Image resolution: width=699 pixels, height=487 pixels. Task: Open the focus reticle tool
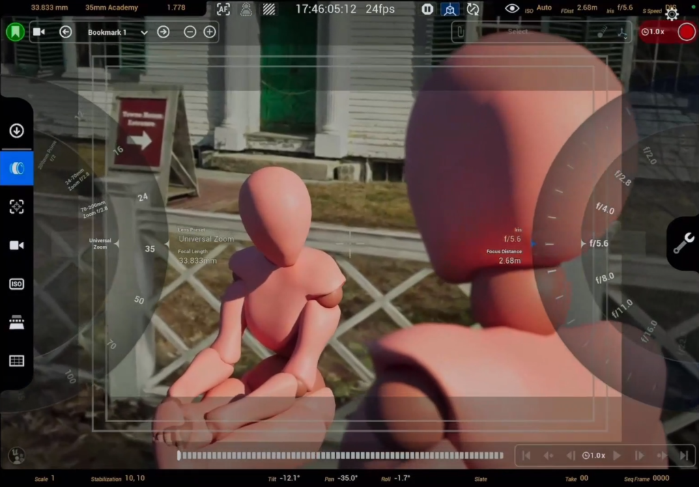(x=16, y=207)
